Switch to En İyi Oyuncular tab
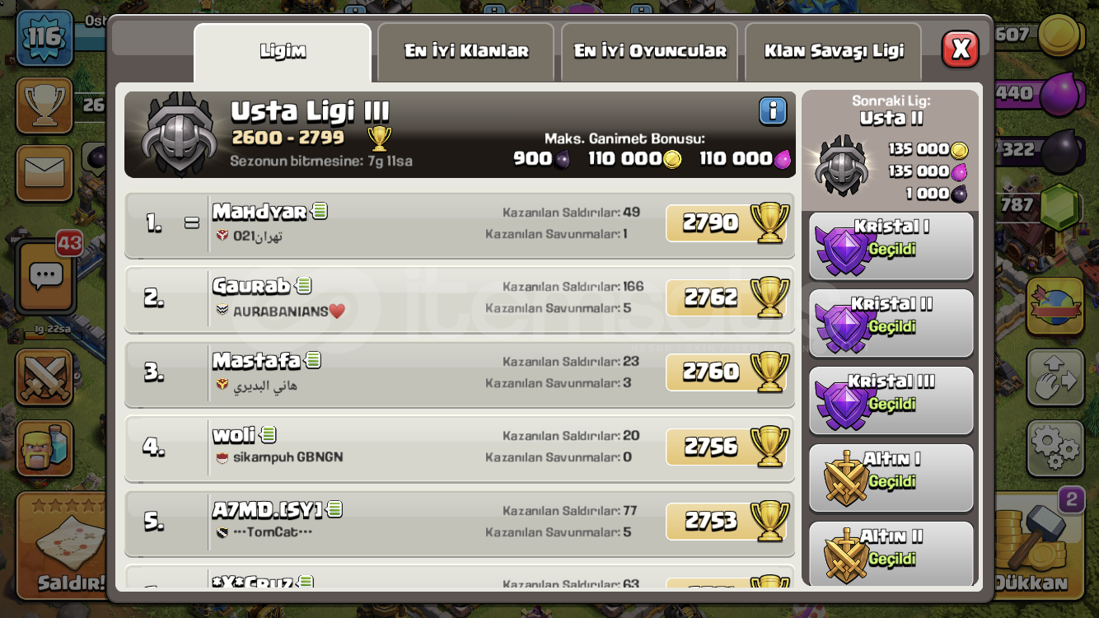Image resolution: width=1099 pixels, height=618 pixels. point(649,51)
